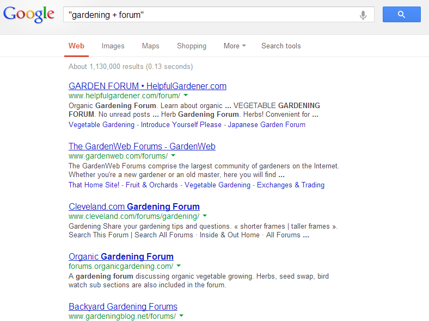429x321 pixels.
Task: Click the blue search magnifier button
Action: 401,15
